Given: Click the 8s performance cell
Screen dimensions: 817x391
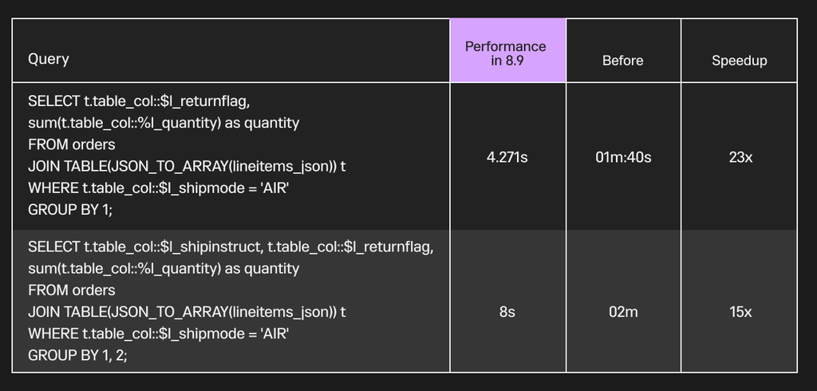Looking at the screenshot, I should pos(507,312).
